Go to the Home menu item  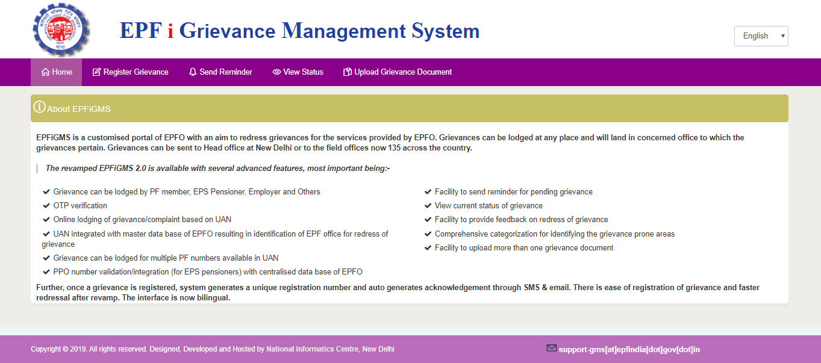(56, 72)
